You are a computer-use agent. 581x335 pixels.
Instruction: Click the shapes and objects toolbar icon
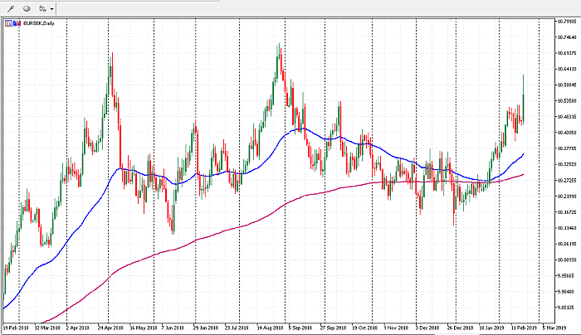(x=41, y=7)
